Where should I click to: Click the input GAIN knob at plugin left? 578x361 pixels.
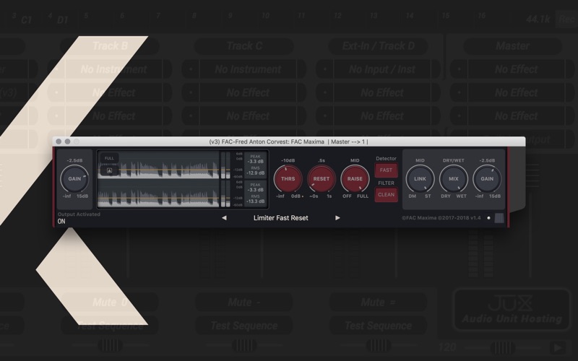click(x=74, y=178)
